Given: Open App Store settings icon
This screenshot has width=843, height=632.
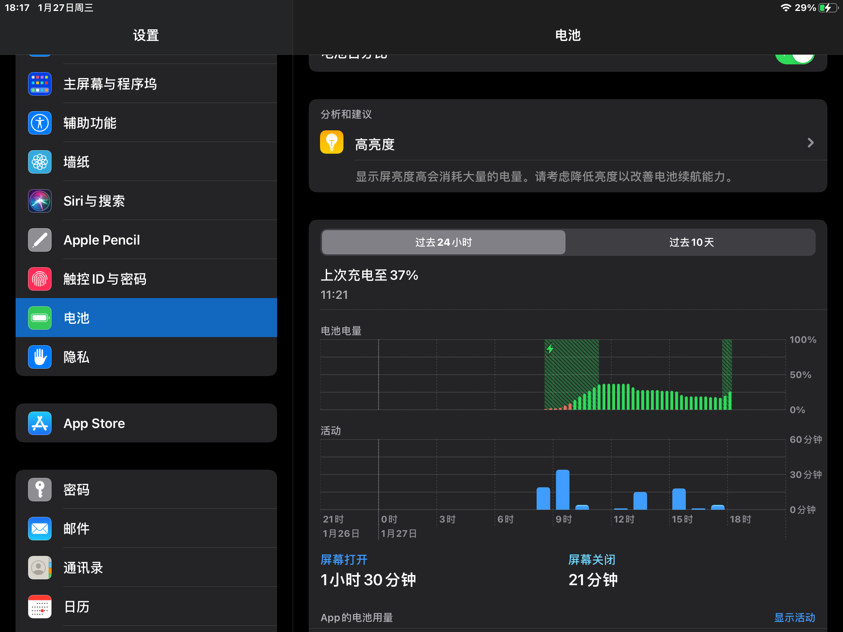Looking at the screenshot, I should (40, 423).
